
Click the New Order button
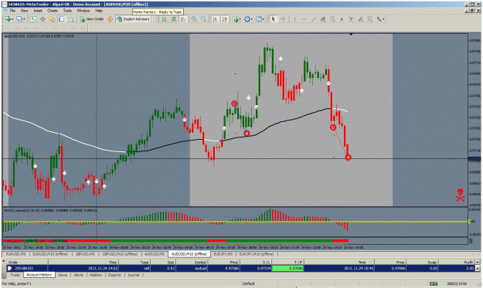click(x=92, y=19)
